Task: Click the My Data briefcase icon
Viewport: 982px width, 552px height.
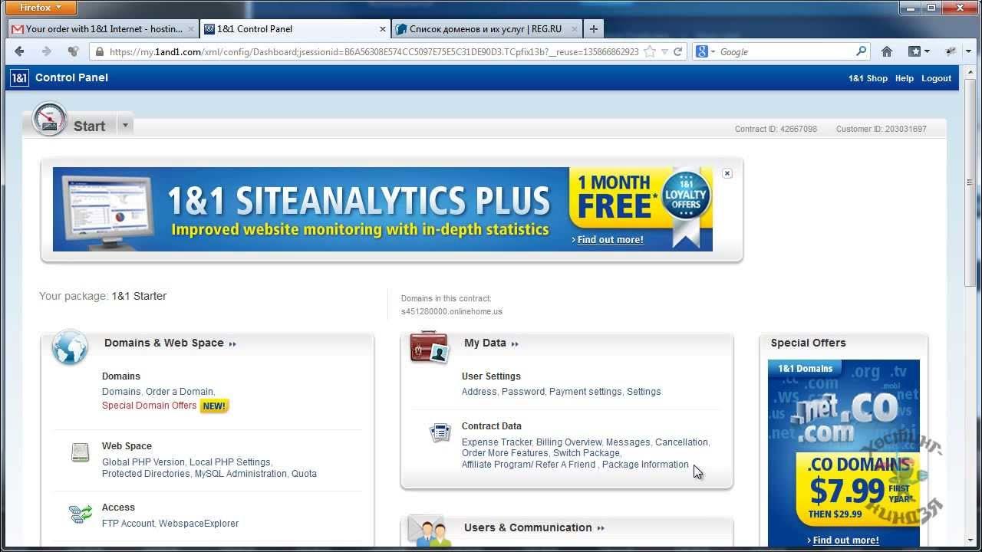Action: [429, 347]
